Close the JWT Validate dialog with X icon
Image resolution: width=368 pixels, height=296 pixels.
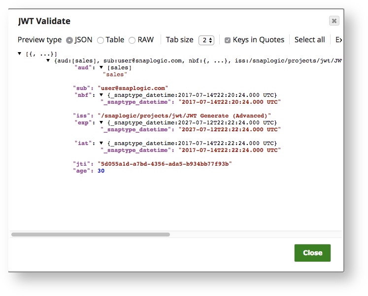334,21
